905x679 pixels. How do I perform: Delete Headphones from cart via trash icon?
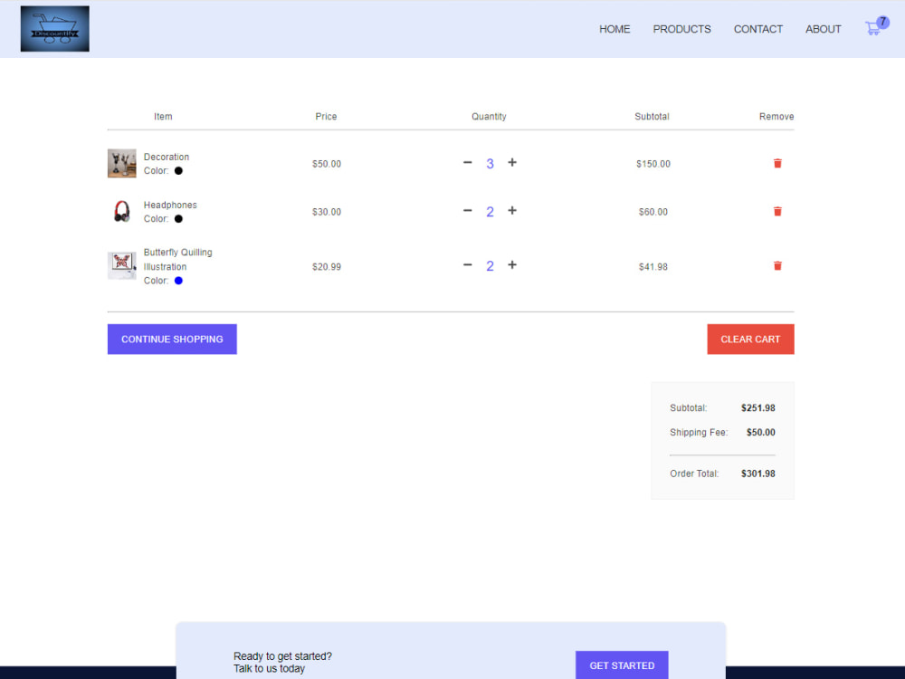[777, 211]
